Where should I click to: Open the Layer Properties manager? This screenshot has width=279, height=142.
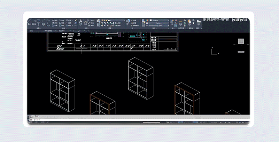click(98, 22)
